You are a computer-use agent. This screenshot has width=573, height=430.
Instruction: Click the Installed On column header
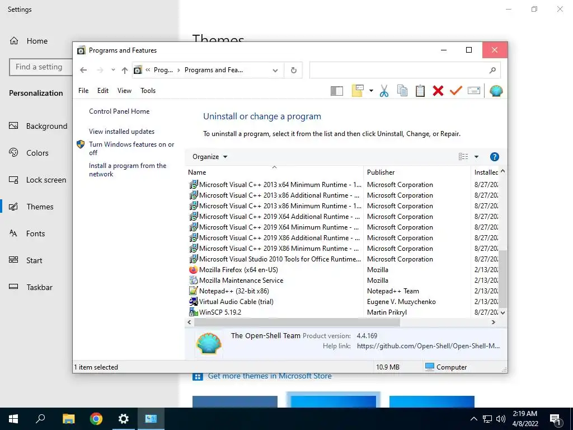tap(486, 172)
